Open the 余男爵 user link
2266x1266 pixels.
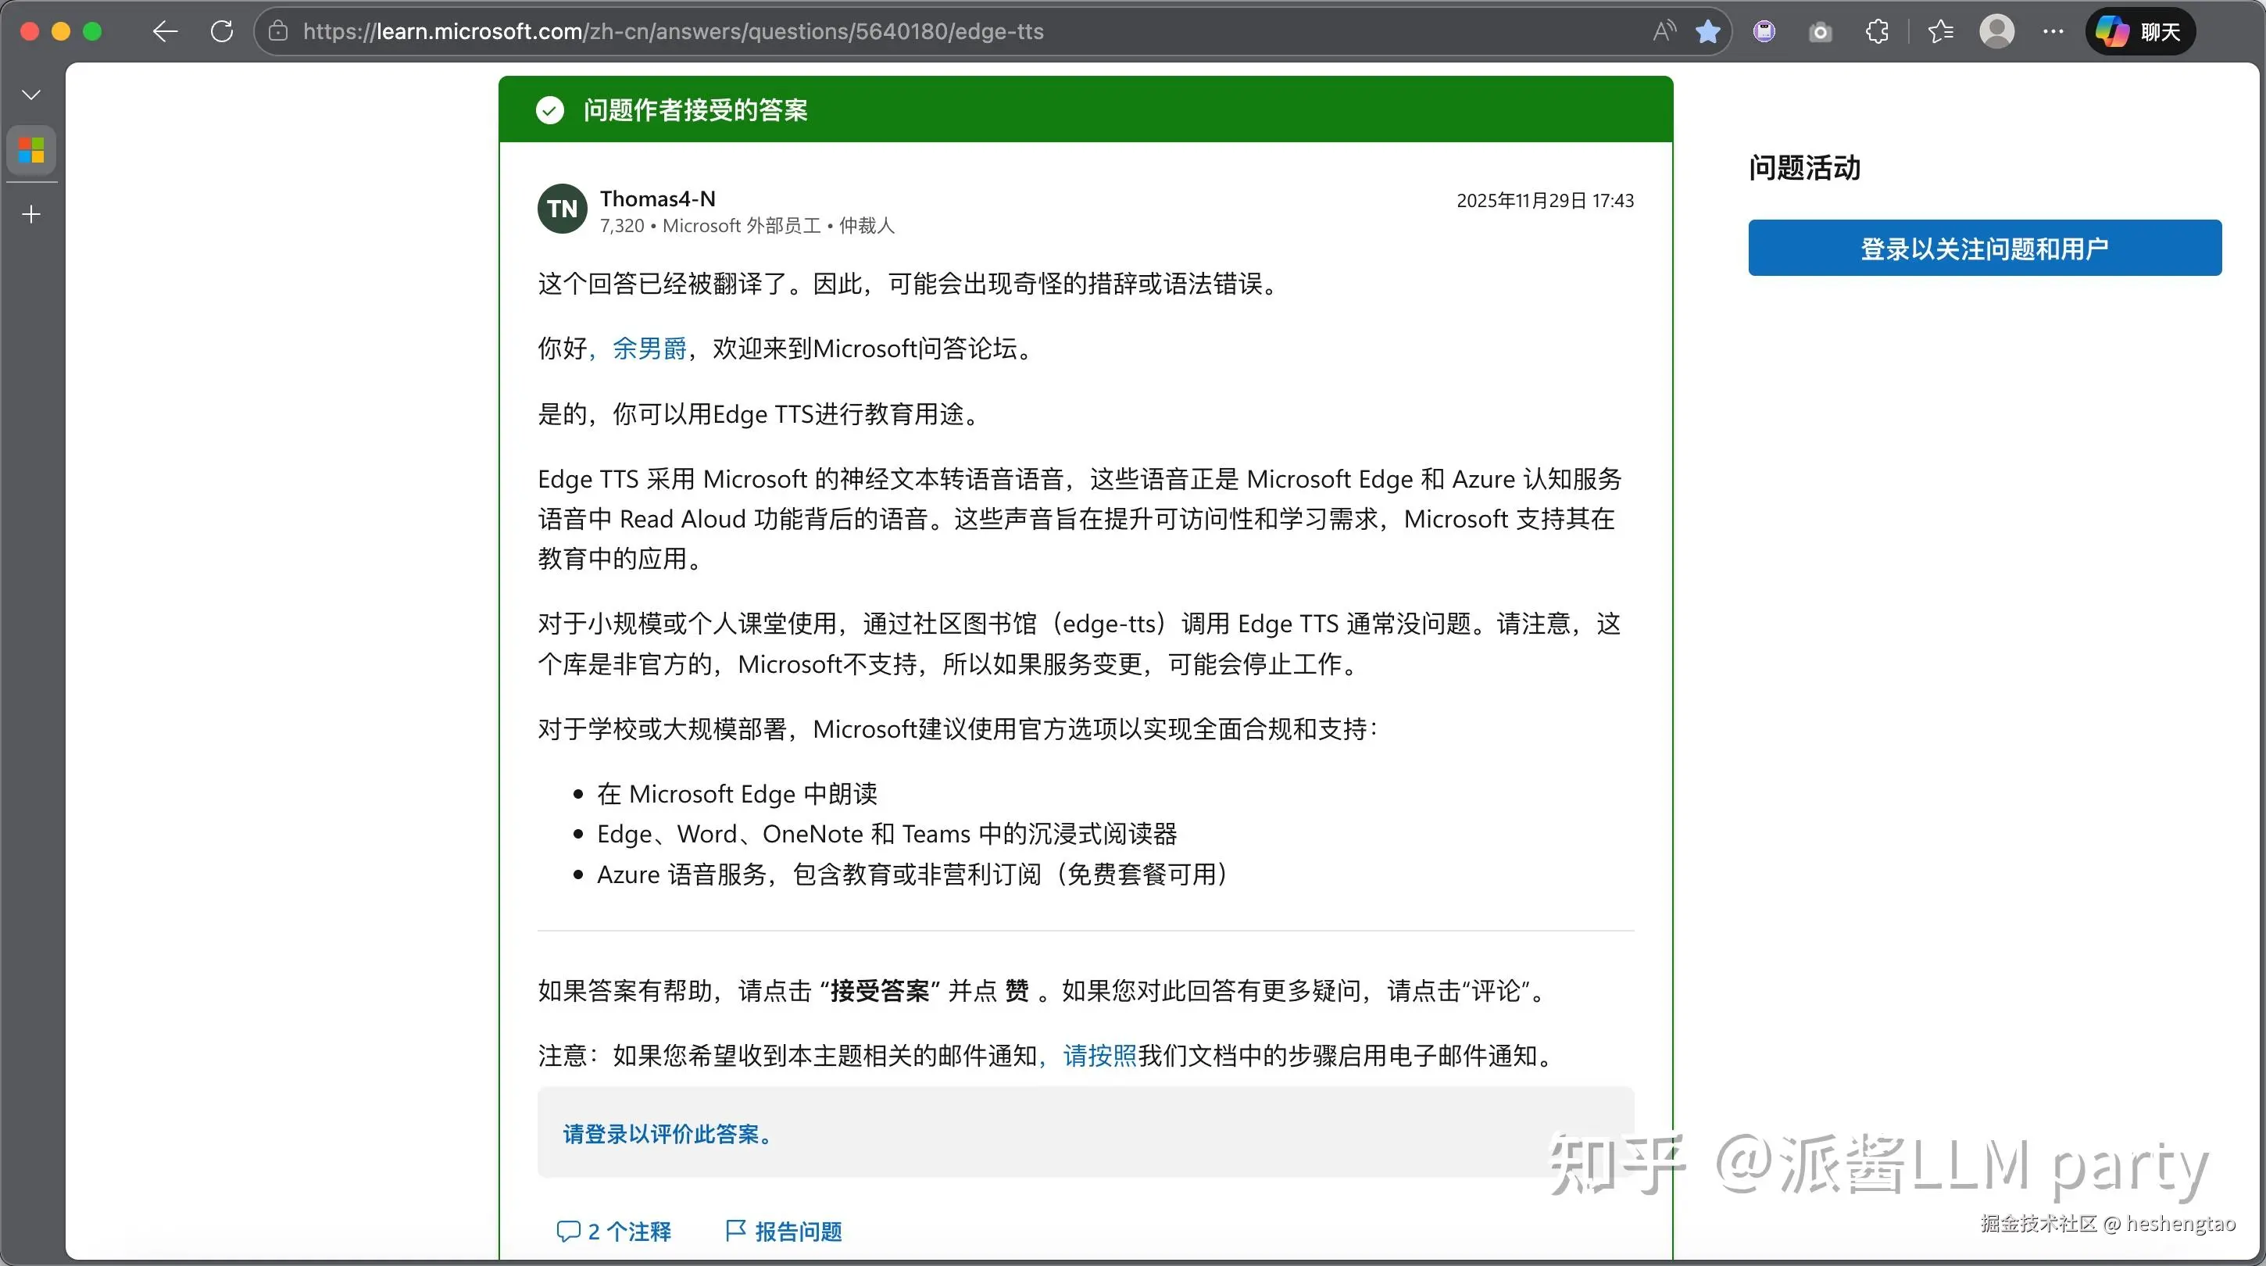(x=649, y=349)
